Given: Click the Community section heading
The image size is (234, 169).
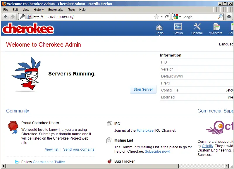Looking at the screenshot, I should [x=18, y=111].
